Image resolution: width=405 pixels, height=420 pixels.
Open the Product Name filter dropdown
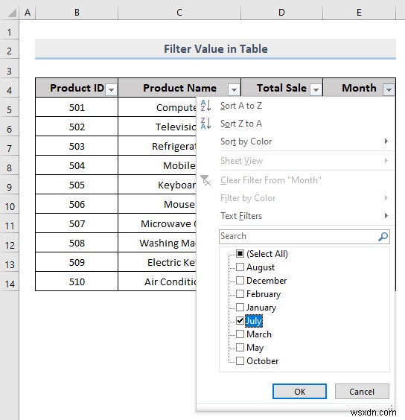[x=234, y=89]
